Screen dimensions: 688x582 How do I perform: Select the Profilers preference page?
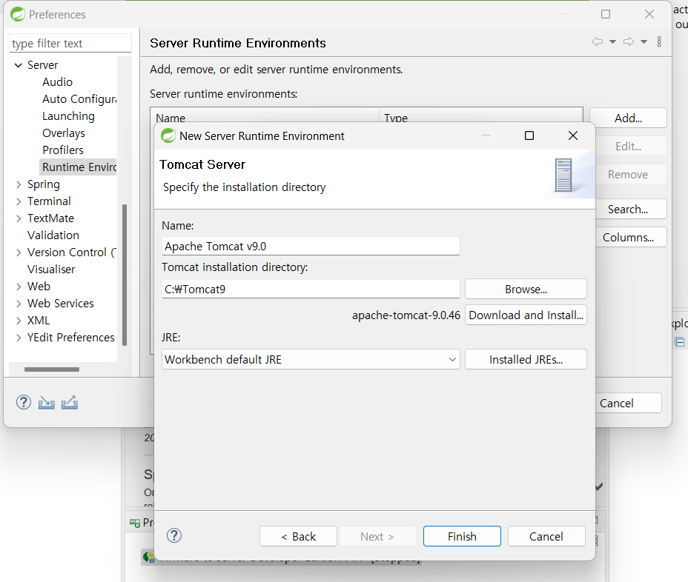[x=63, y=150]
